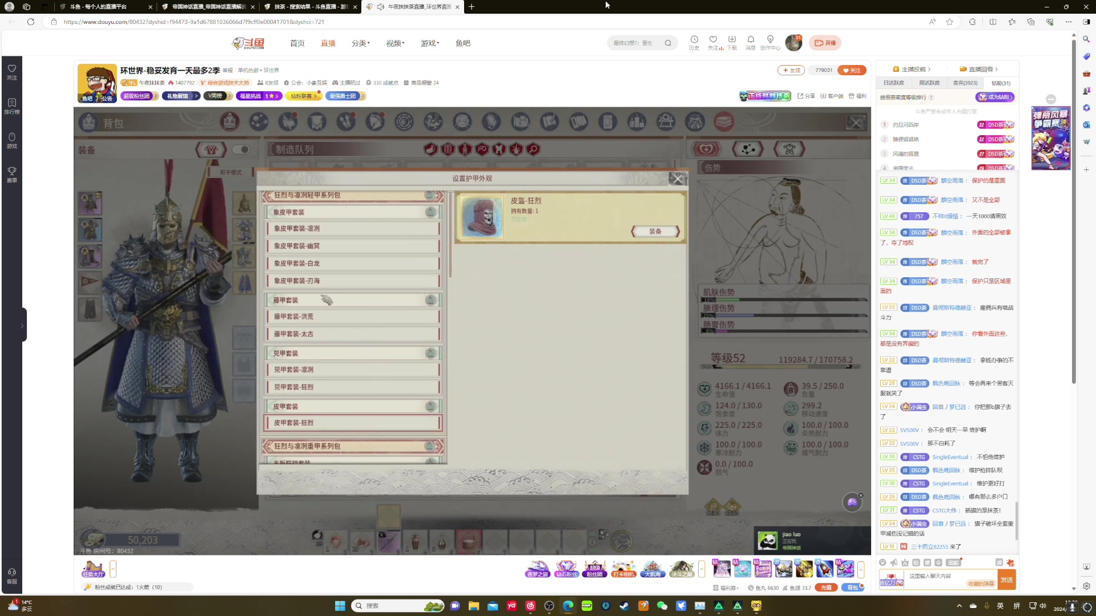The width and height of the screenshot is (1096, 616).
Task: Click the 关注 follow button
Action: coord(852,70)
